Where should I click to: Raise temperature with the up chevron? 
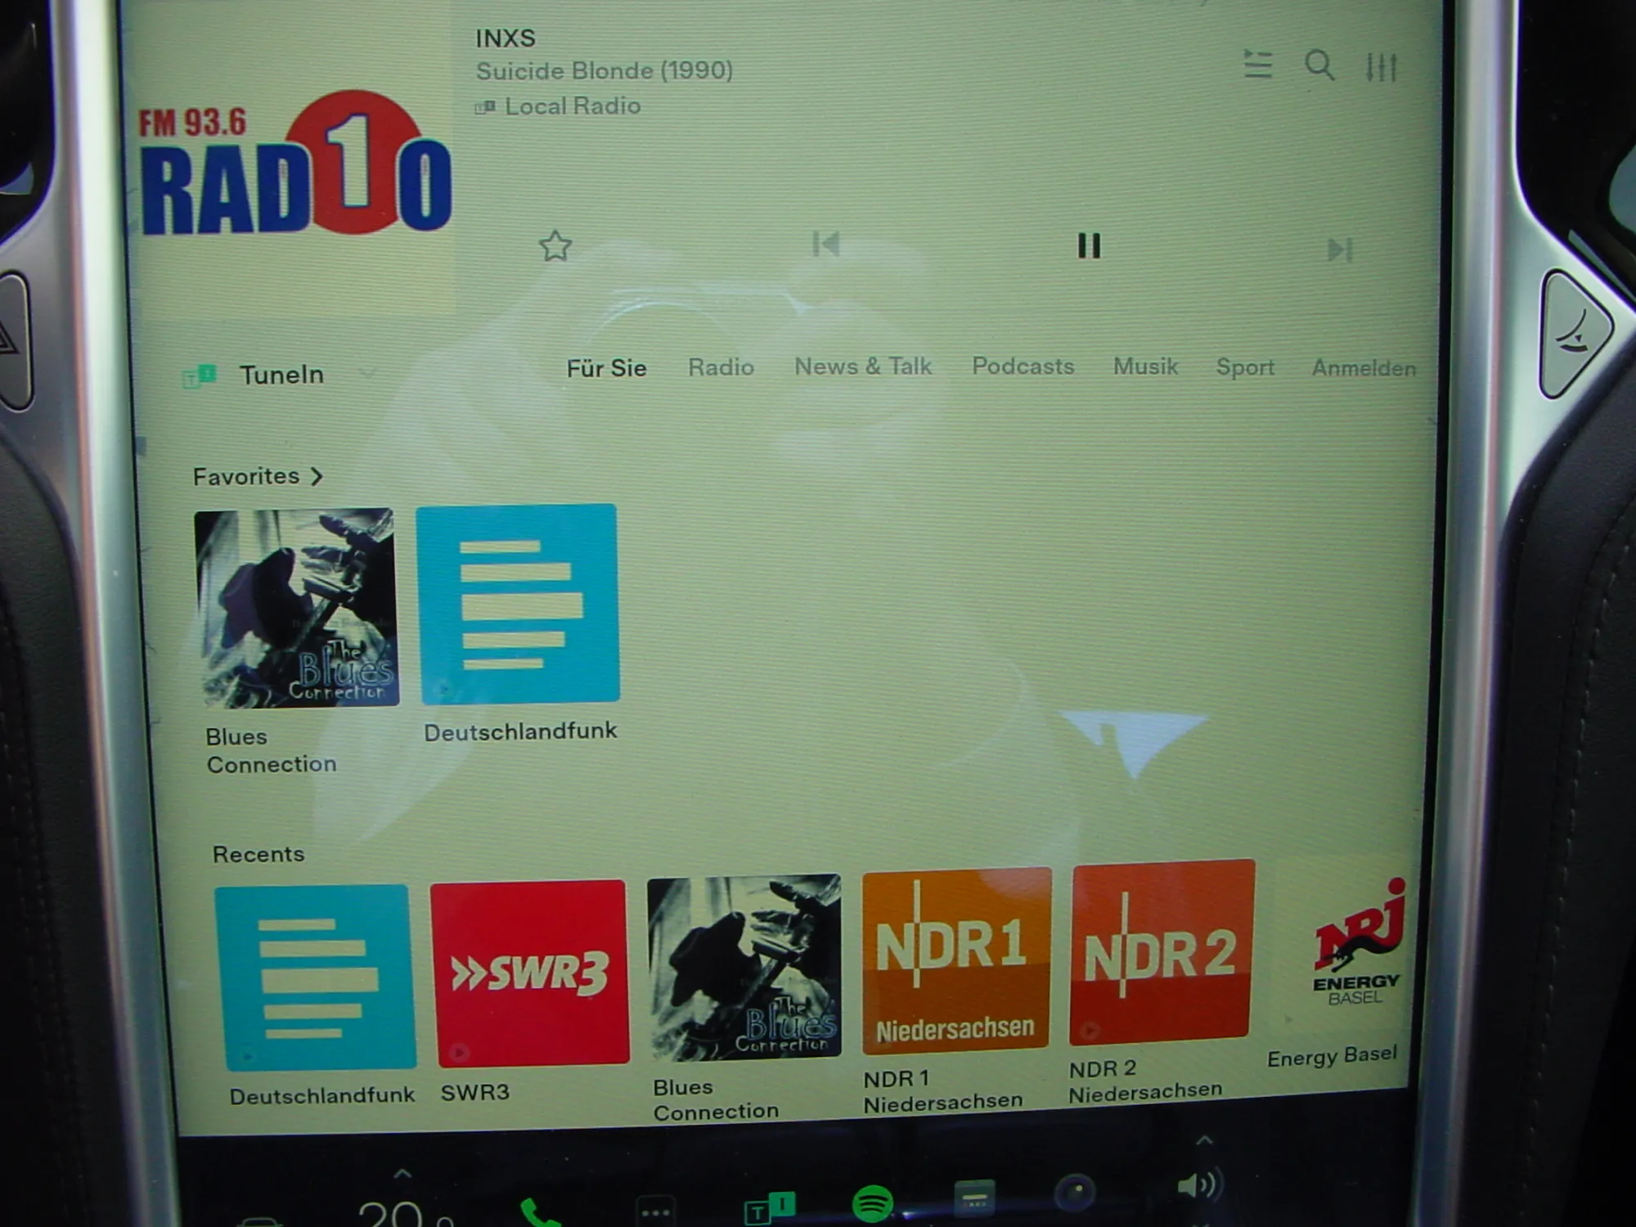point(402,1174)
